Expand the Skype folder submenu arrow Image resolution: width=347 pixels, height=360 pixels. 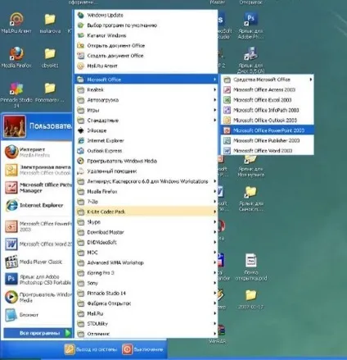pyautogui.click(x=214, y=222)
